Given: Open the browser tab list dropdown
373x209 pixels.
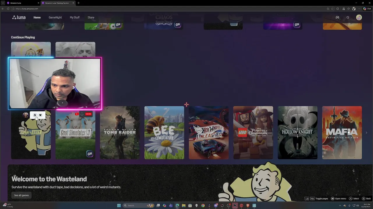Looking at the screenshot, I should click(x=2, y=3).
